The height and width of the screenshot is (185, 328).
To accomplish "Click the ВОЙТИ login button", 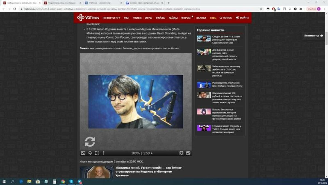I will (242, 18).
